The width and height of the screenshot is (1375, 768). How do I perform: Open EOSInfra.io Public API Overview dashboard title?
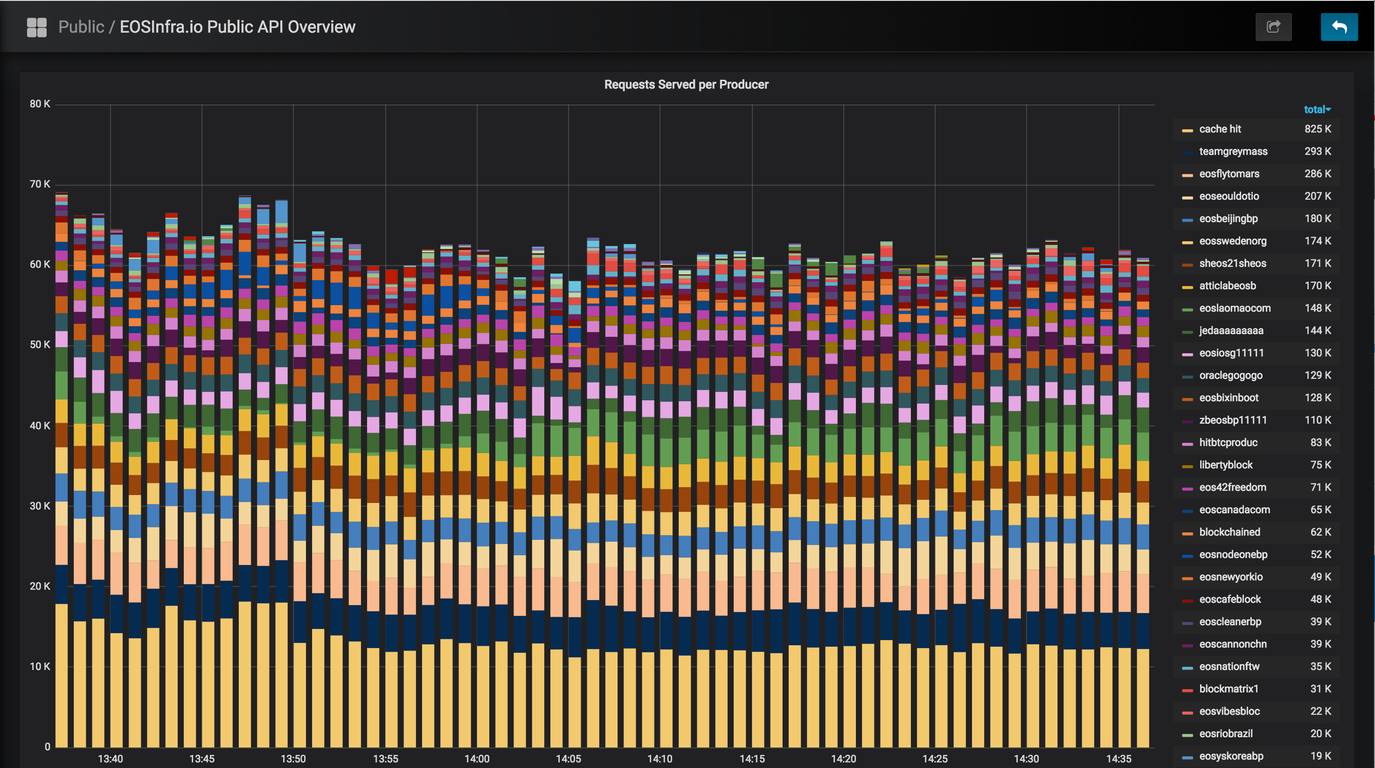point(237,27)
